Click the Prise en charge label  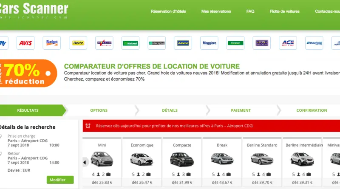point(21,136)
